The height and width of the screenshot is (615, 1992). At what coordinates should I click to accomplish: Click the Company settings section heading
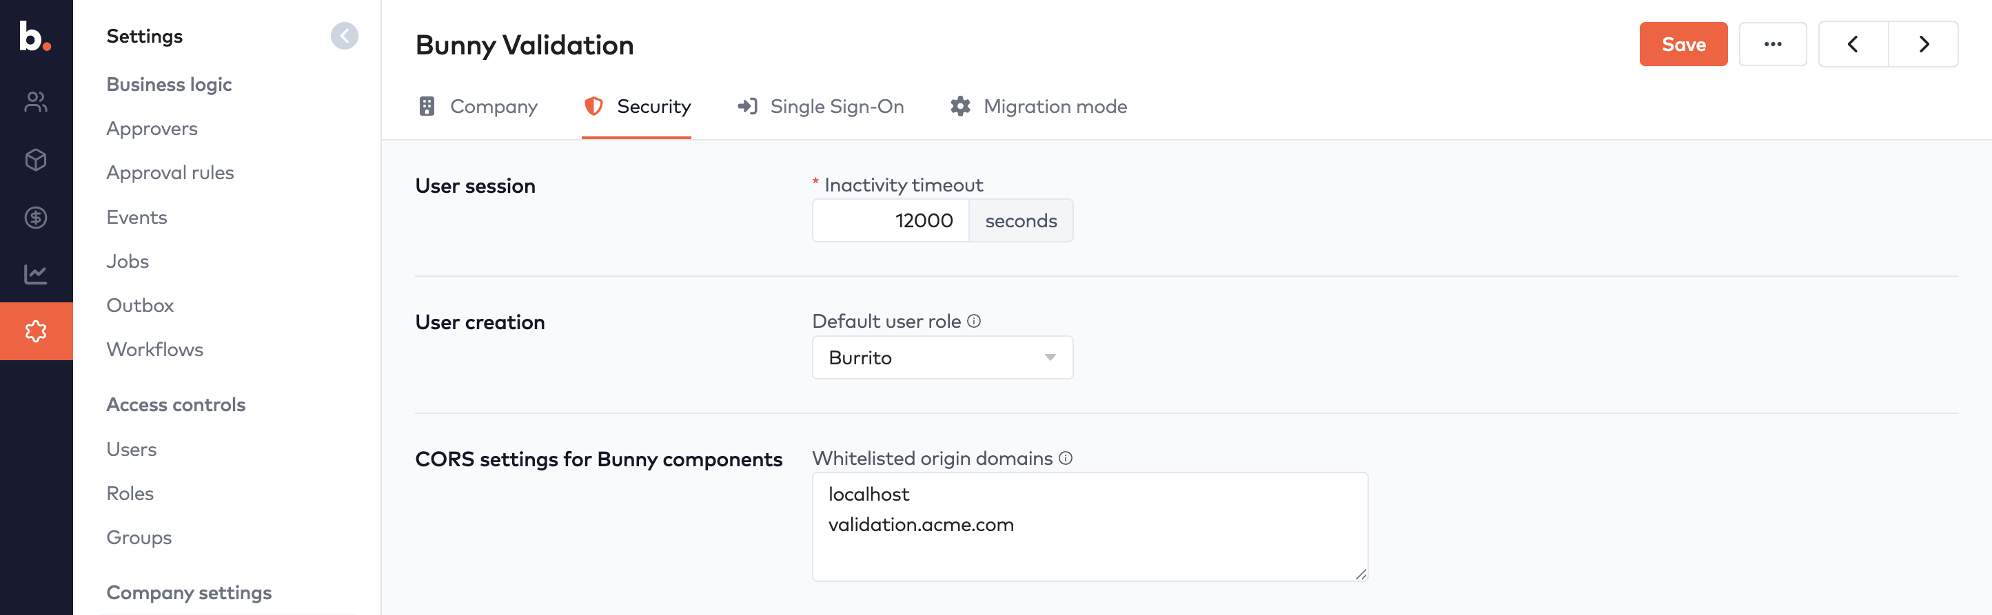click(x=189, y=592)
